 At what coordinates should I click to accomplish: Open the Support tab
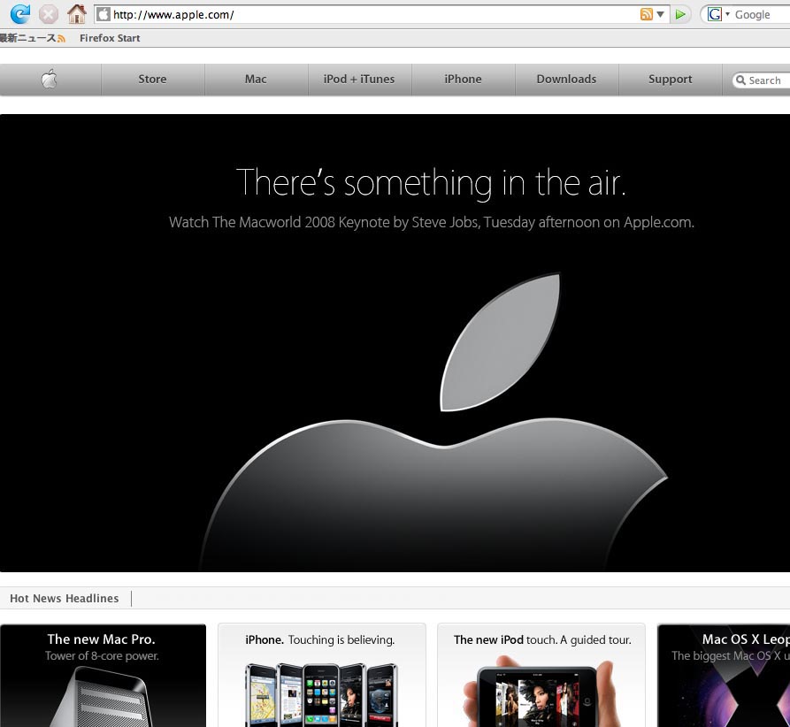pos(670,79)
